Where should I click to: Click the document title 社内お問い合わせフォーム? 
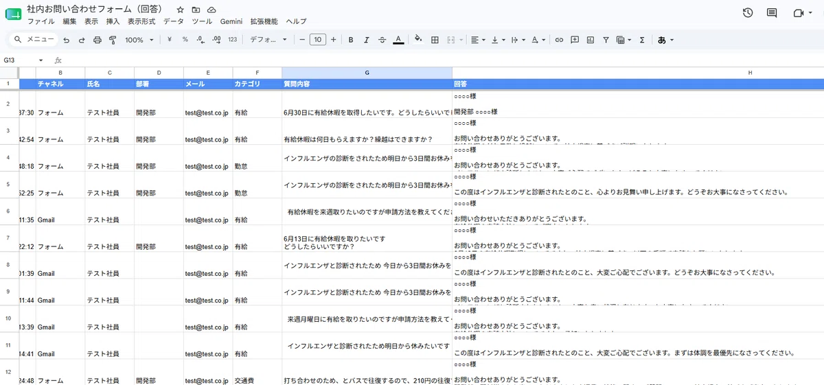point(94,10)
